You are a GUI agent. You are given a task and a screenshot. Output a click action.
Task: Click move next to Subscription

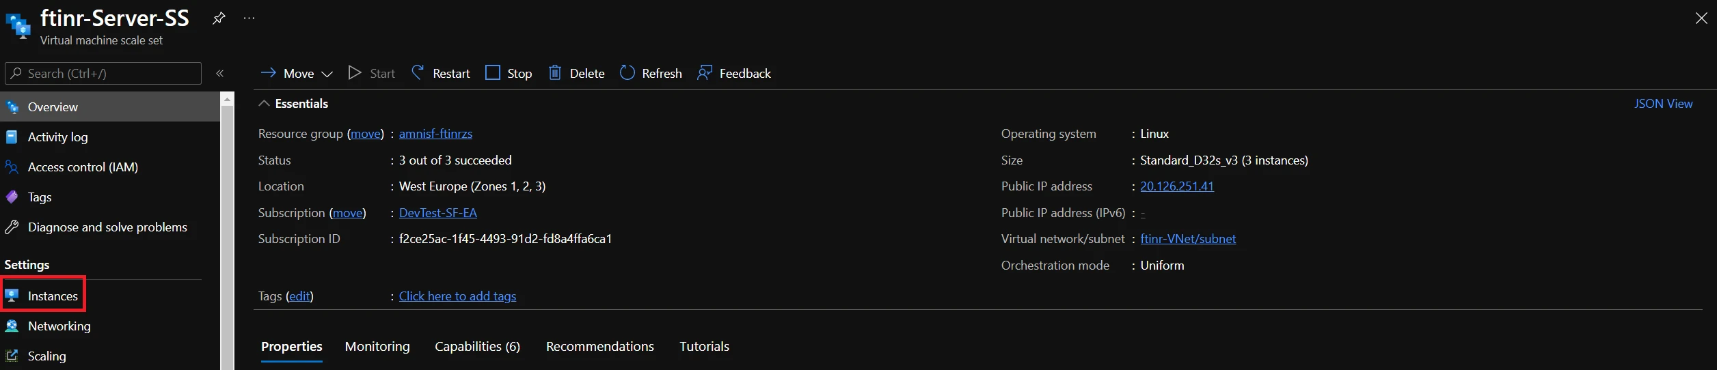click(x=348, y=213)
